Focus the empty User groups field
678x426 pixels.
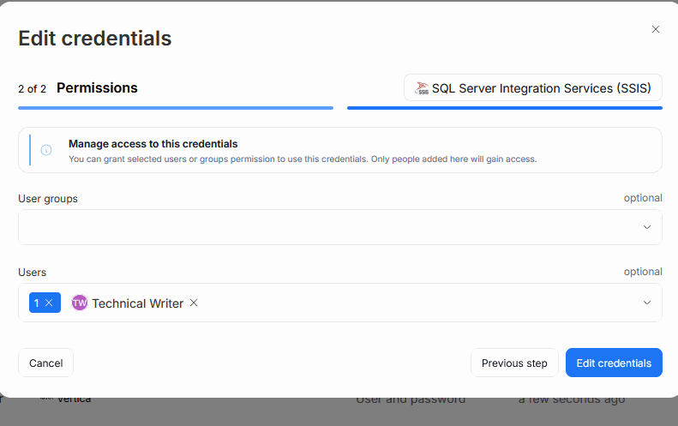coord(326,227)
